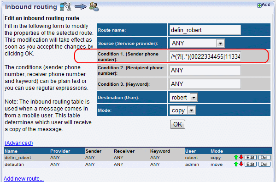The image size is (276, 182).
Task: Confirm changes with the OK button
Action: (177, 124)
